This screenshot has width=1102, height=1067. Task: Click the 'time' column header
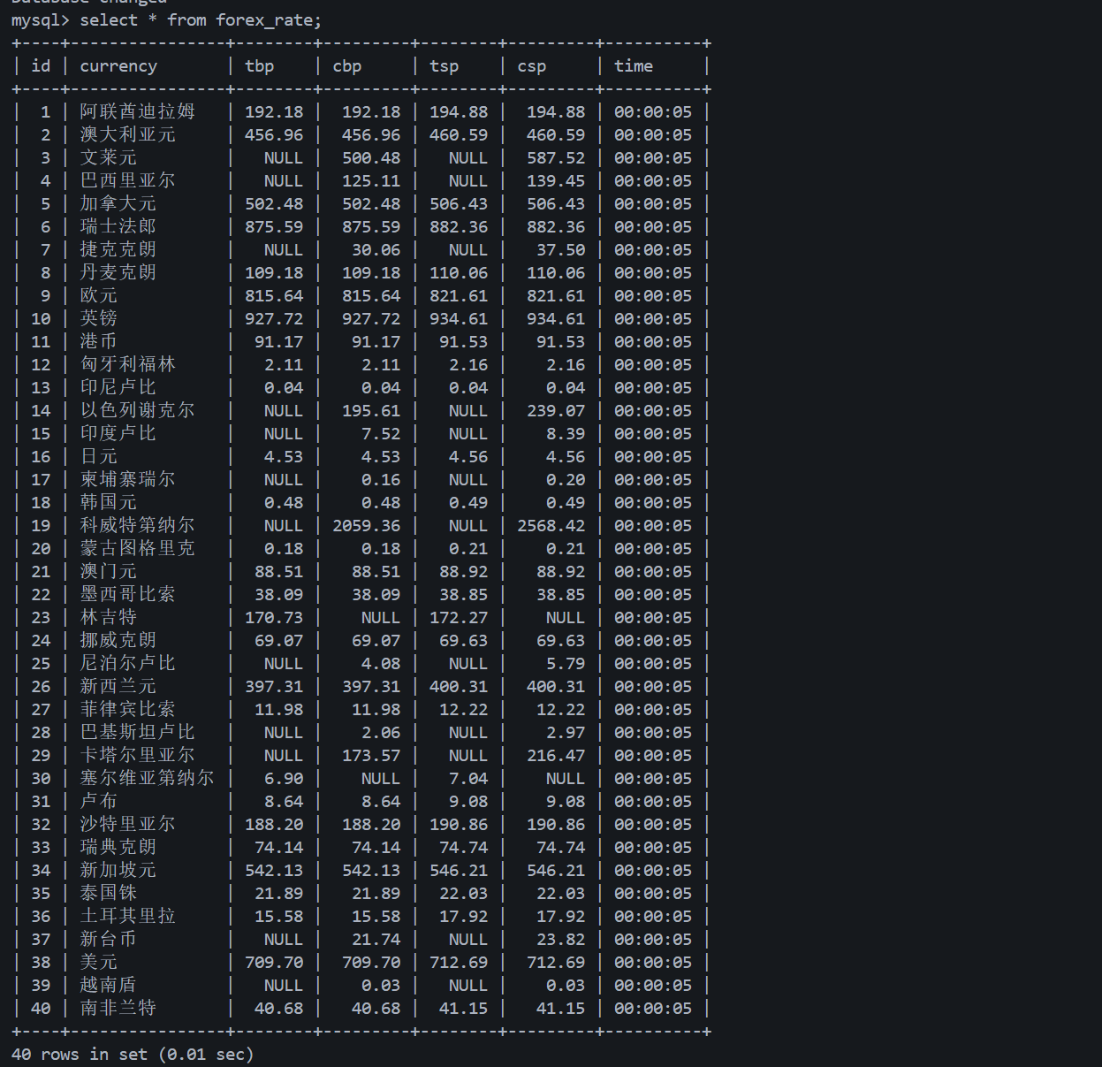[634, 65]
